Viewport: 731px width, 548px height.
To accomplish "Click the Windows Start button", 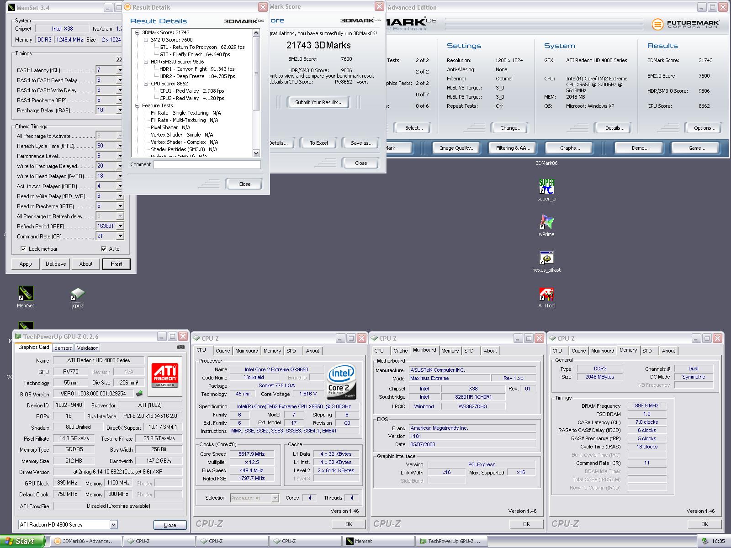I will [x=22, y=541].
